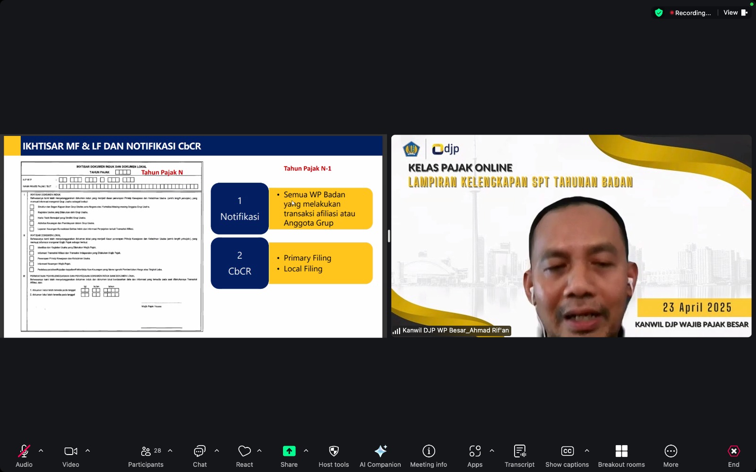Open the Chat panel
The image size is (756, 472).
[199, 455]
